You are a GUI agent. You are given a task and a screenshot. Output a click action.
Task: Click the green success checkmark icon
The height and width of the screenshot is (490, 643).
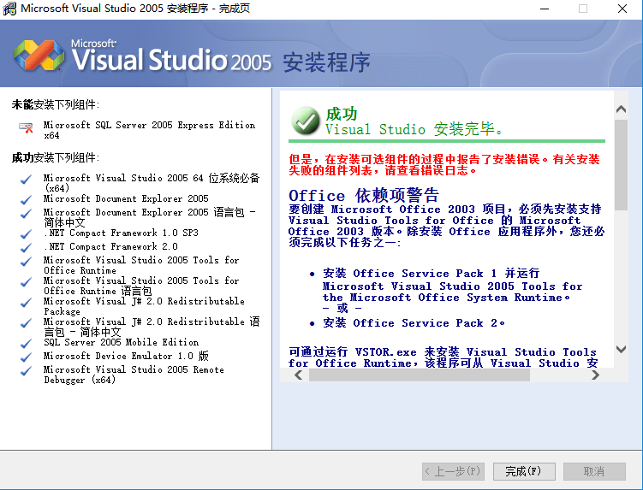tap(306, 121)
